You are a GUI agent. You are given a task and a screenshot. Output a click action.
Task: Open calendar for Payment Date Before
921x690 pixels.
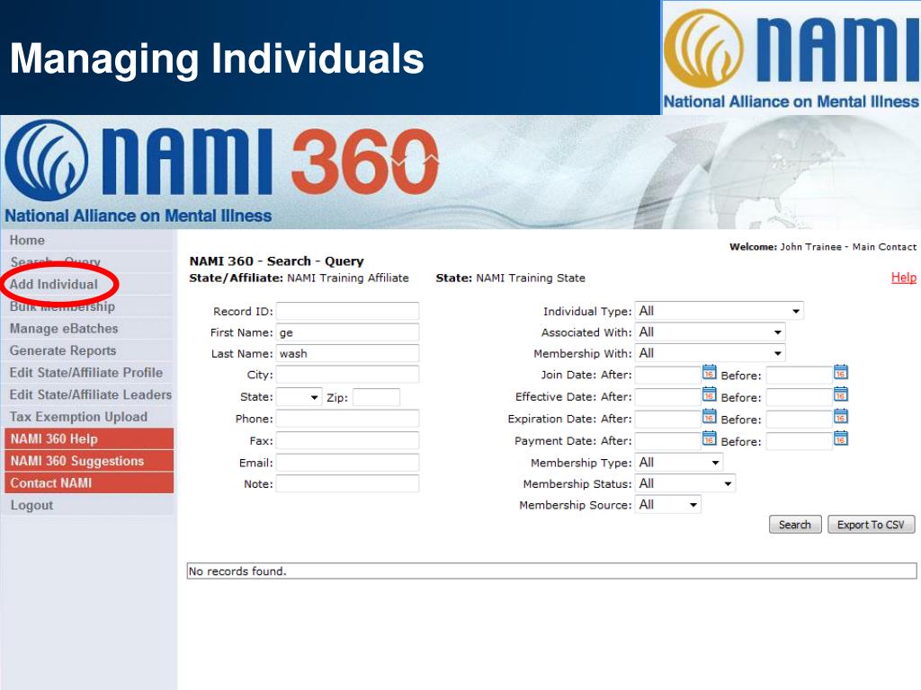(x=841, y=439)
